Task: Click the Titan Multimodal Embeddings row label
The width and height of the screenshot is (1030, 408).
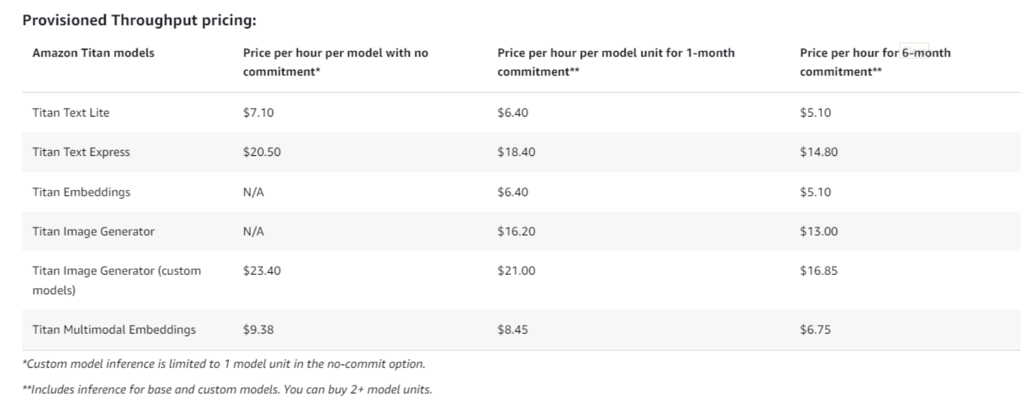Action: 114,330
